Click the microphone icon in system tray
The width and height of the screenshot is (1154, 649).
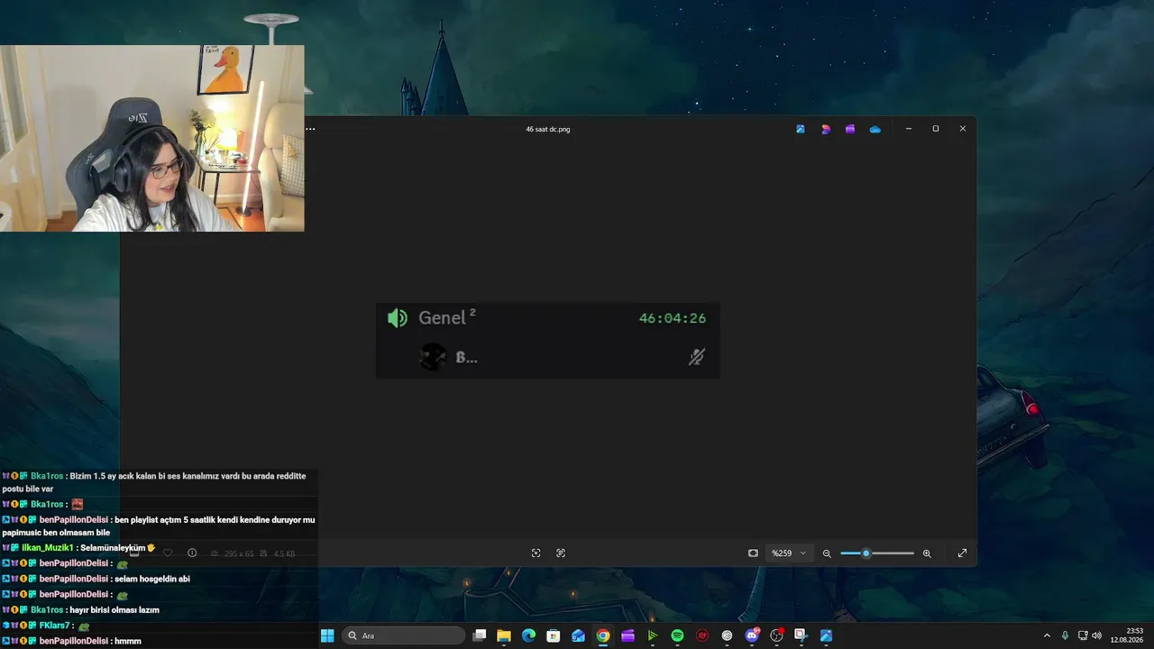1065,635
